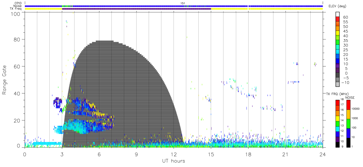Click x-axis tick label '12'
Image resolution: width=363 pixels, height=167 pixels.
pyautogui.click(x=174, y=154)
